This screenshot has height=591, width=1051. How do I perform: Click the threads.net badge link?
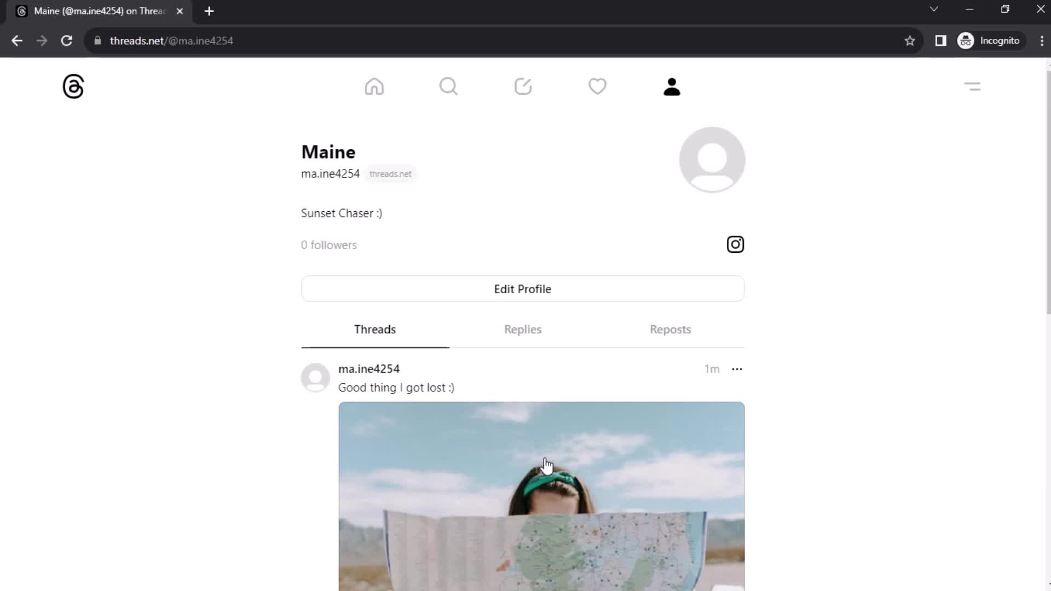pyautogui.click(x=390, y=173)
